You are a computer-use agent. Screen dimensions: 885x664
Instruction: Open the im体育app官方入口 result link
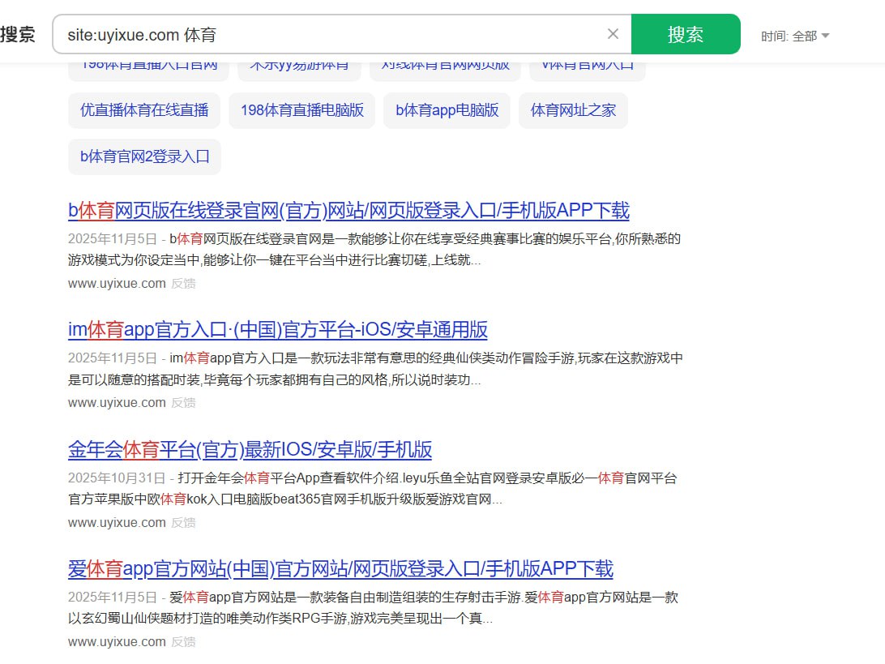coord(278,330)
